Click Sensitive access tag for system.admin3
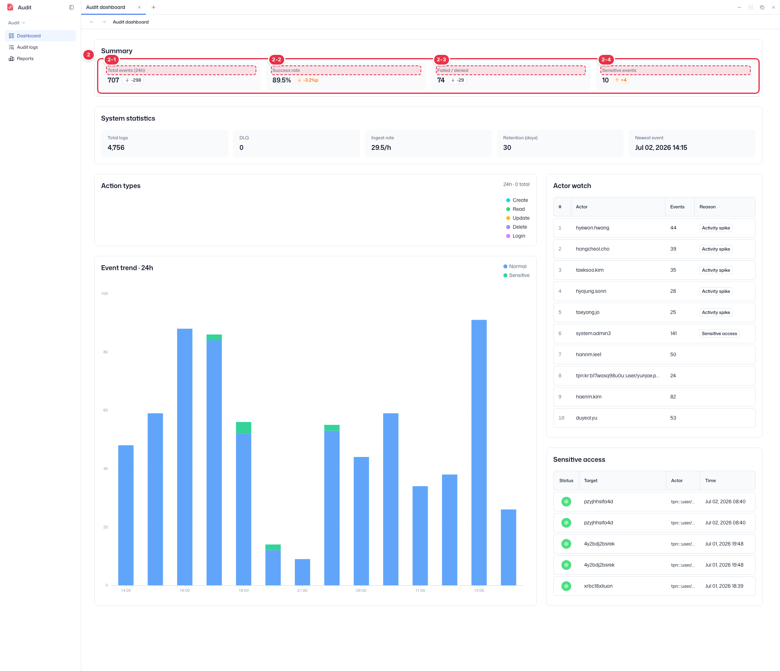Image resolution: width=780 pixels, height=671 pixels. pyautogui.click(x=719, y=333)
